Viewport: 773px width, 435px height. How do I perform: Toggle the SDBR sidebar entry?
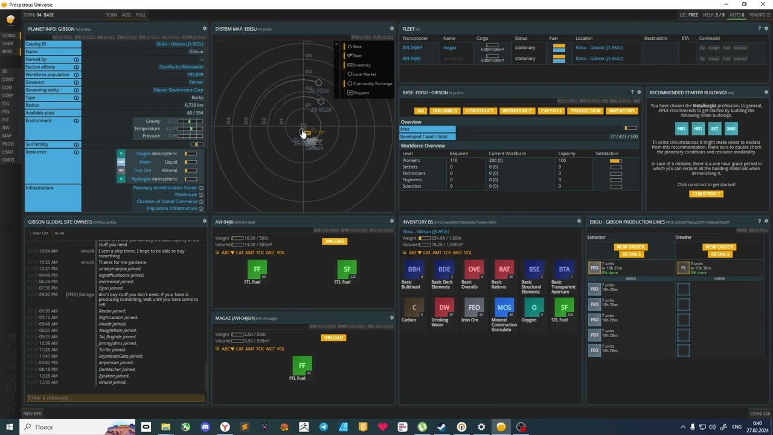click(8, 43)
